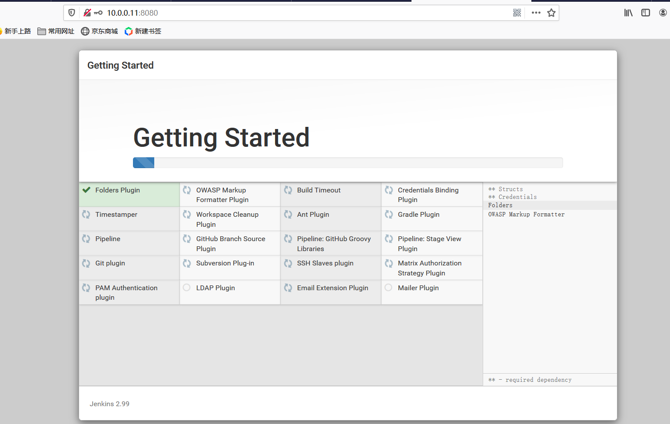
Task: Click the 'Subversion Plug-in' label
Action: point(225,263)
